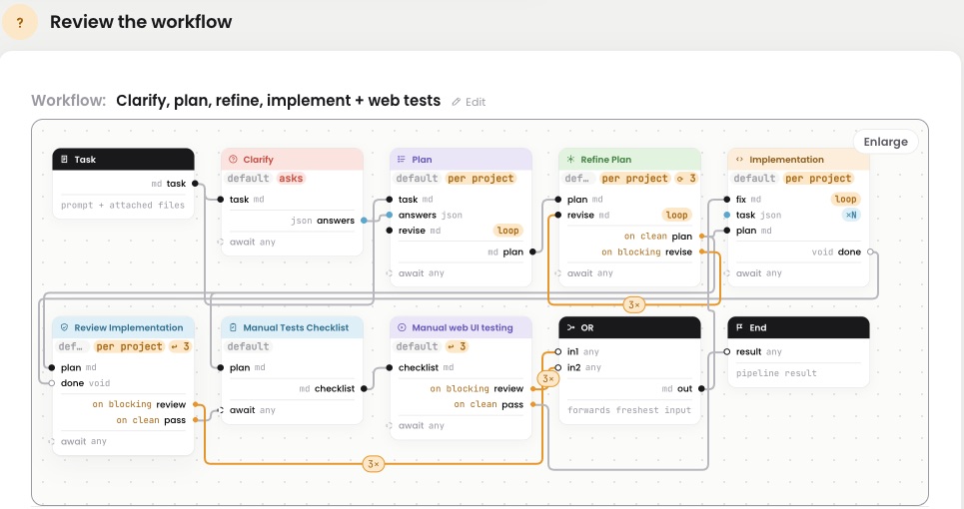Click the Enlarge button
Screen dimensions: 964x509
(x=885, y=142)
